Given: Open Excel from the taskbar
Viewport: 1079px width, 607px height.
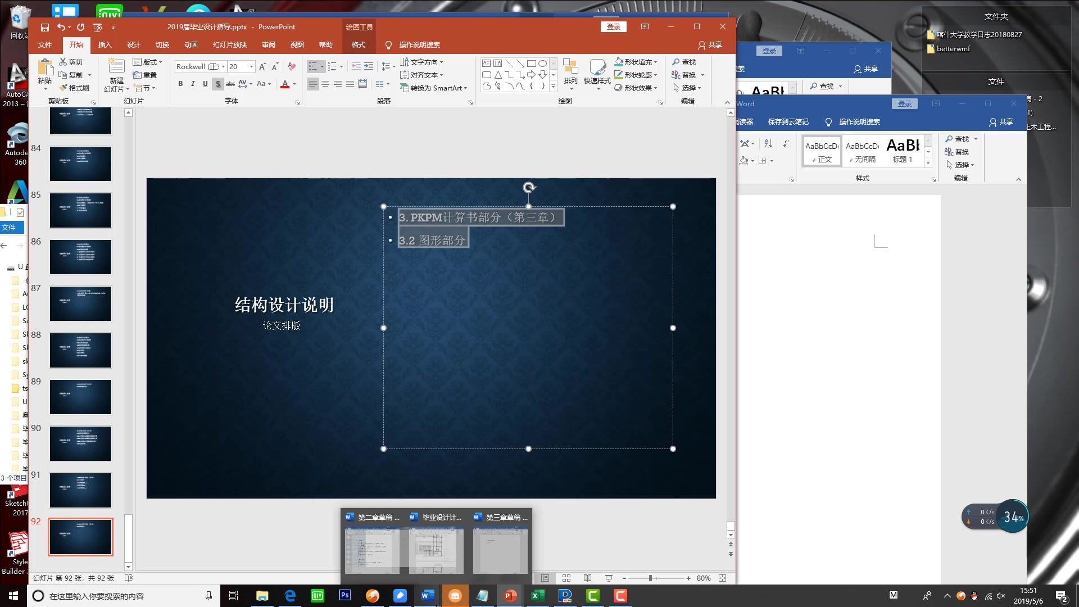Looking at the screenshot, I should coord(538,596).
